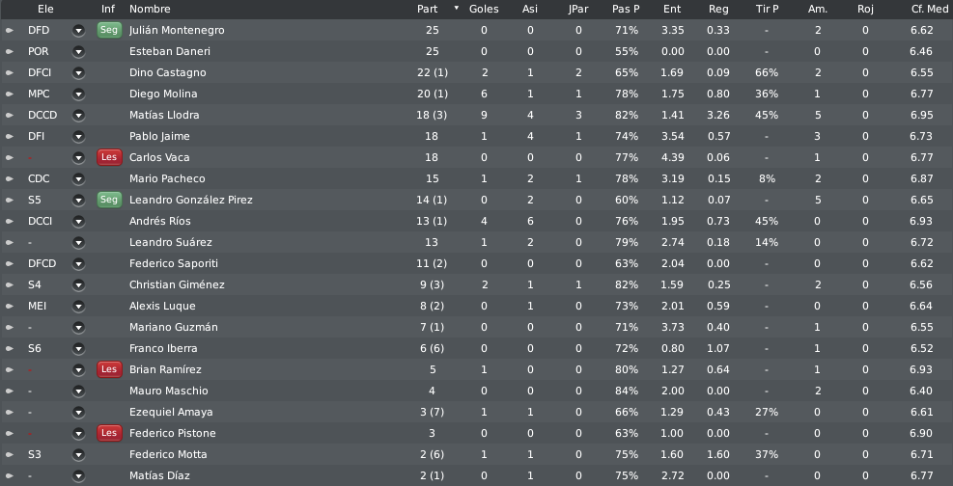This screenshot has width=953, height=486.
Task: Click the red Les badge beside Carlos Vaca
Action: (109, 157)
